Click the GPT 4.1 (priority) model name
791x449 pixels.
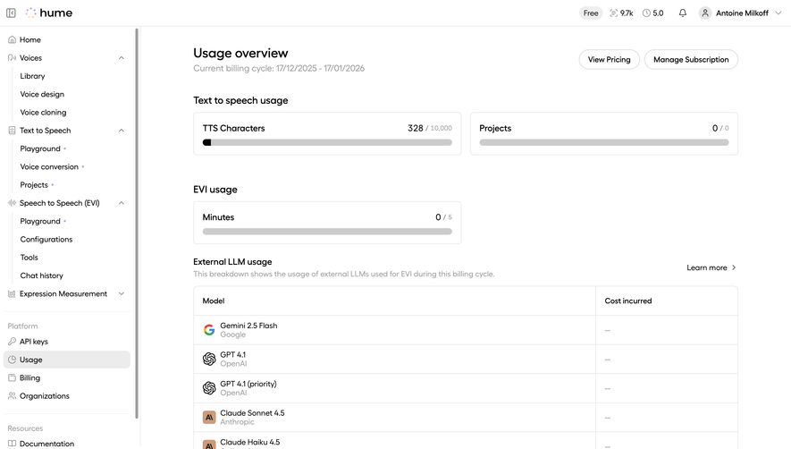(248, 384)
